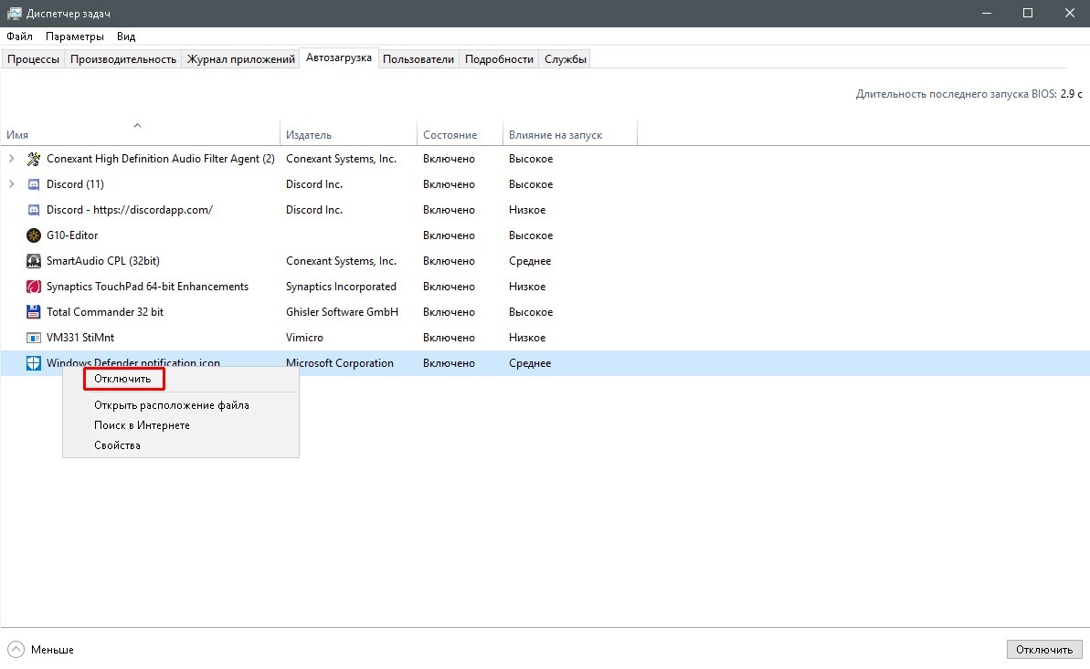Collapse to fewer details with Меньше arrow icon
The width and height of the screenshot is (1090, 669).
pyautogui.click(x=16, y=650)
